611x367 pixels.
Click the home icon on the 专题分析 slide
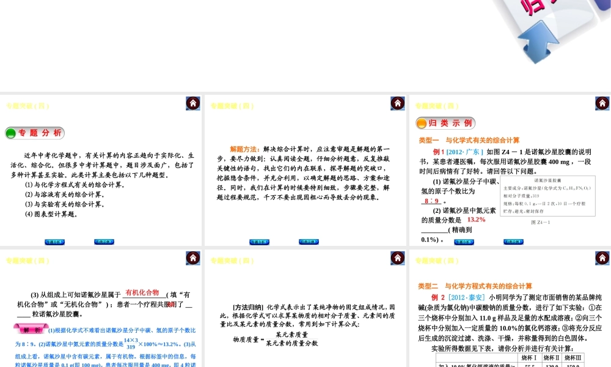tap(193, 103)
